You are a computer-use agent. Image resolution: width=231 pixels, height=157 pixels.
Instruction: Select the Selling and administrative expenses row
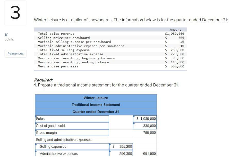pos(72,139)
